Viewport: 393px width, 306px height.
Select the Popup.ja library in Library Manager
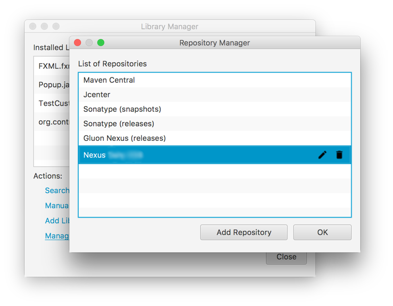tap(52, 85)
